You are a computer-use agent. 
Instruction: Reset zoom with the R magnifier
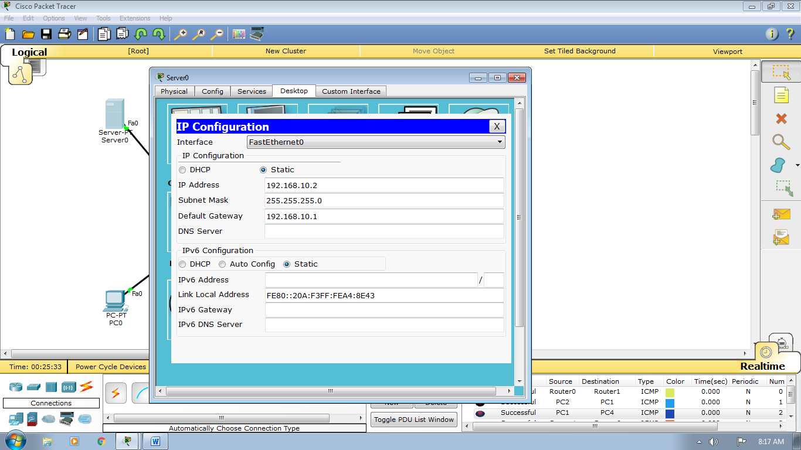click(198, 34)
